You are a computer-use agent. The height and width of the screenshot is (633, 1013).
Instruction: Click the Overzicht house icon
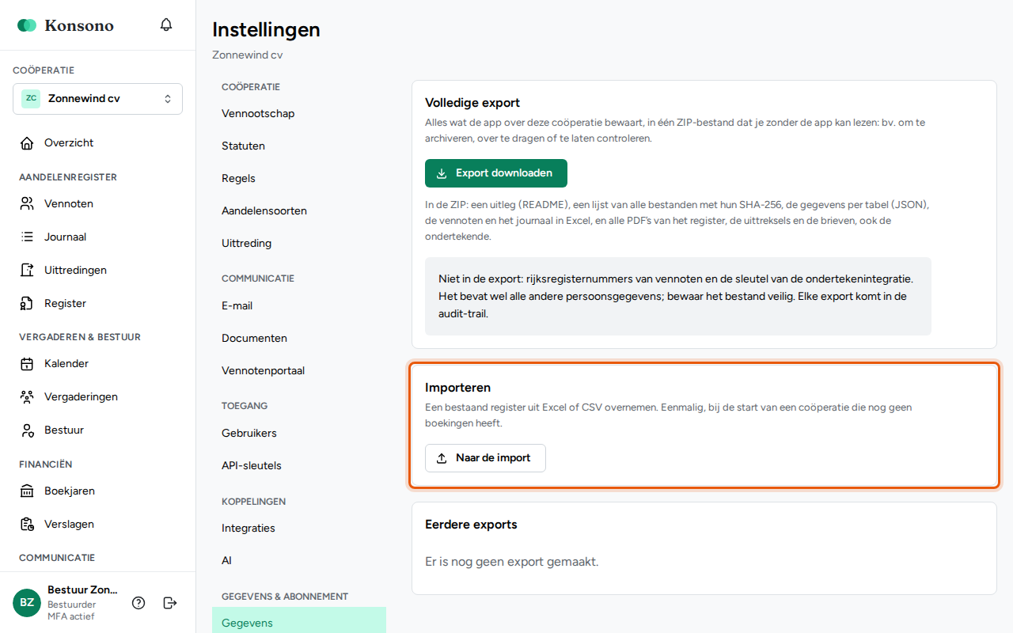(x=28, y=143)
